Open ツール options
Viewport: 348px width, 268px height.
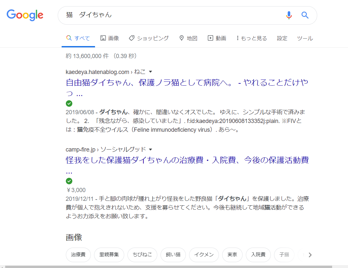click(305, 38)
